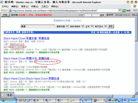Viewport: 138px width, 103px height.
Task: Click the login password field
Action: click(x=95, y=15)
